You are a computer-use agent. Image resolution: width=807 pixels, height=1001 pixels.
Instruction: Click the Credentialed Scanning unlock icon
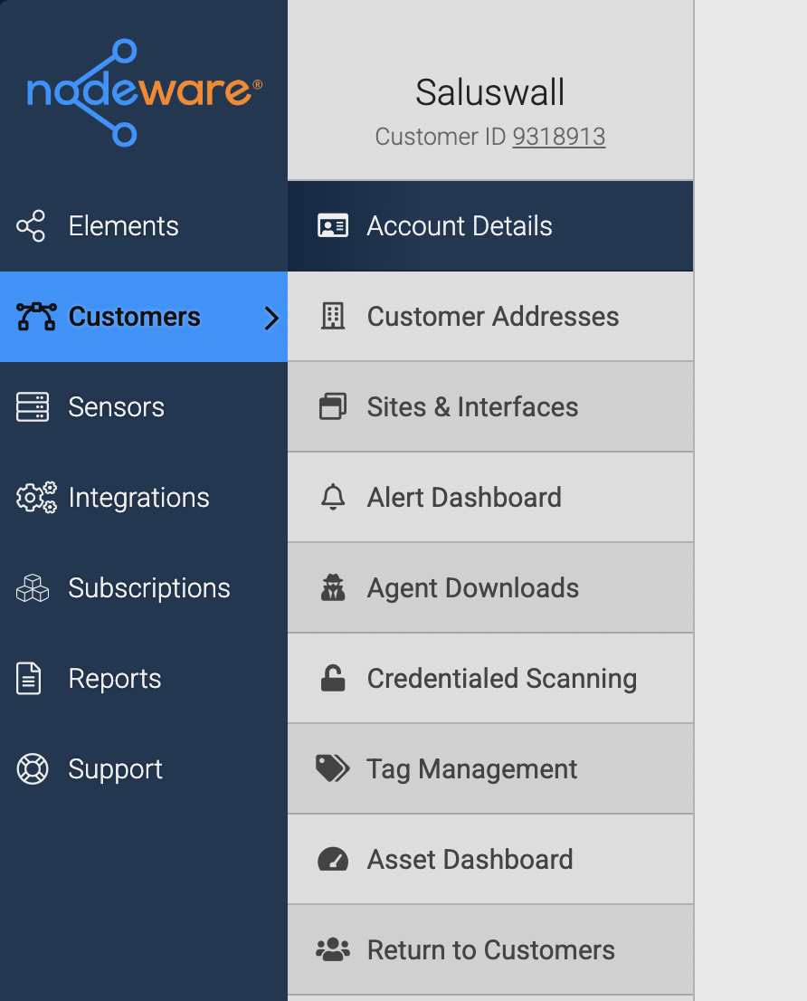tap(333, 678)
